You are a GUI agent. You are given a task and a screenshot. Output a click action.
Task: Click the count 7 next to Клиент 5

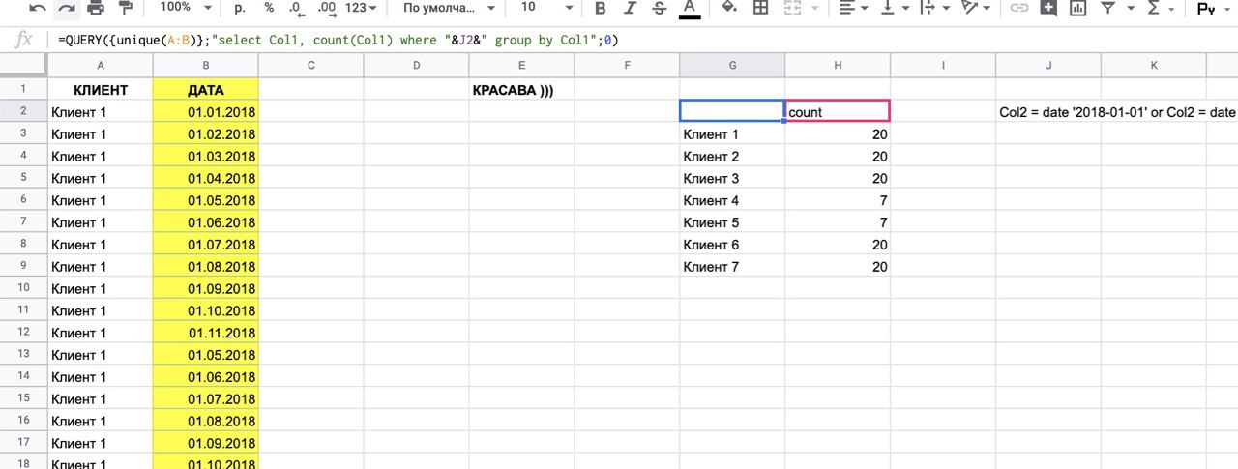point(838,222)
